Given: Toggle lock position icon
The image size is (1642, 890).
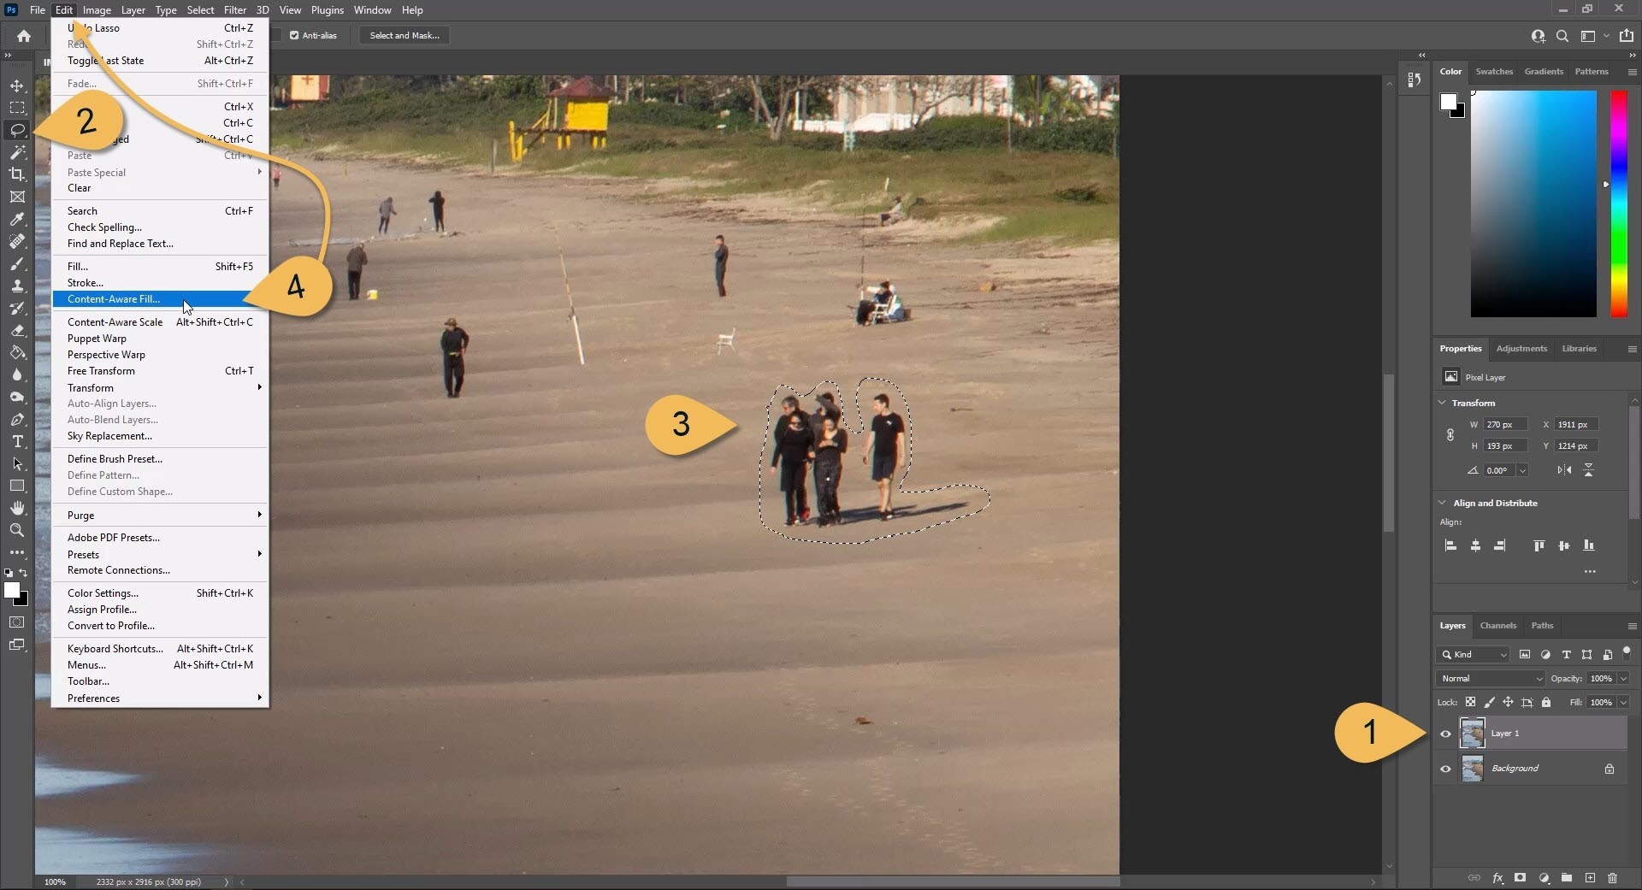Looking at the screenshot, I should click(x=1508, y=702).
